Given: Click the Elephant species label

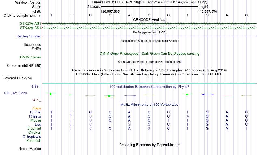Looking at the screenshot, I should 34,128.
